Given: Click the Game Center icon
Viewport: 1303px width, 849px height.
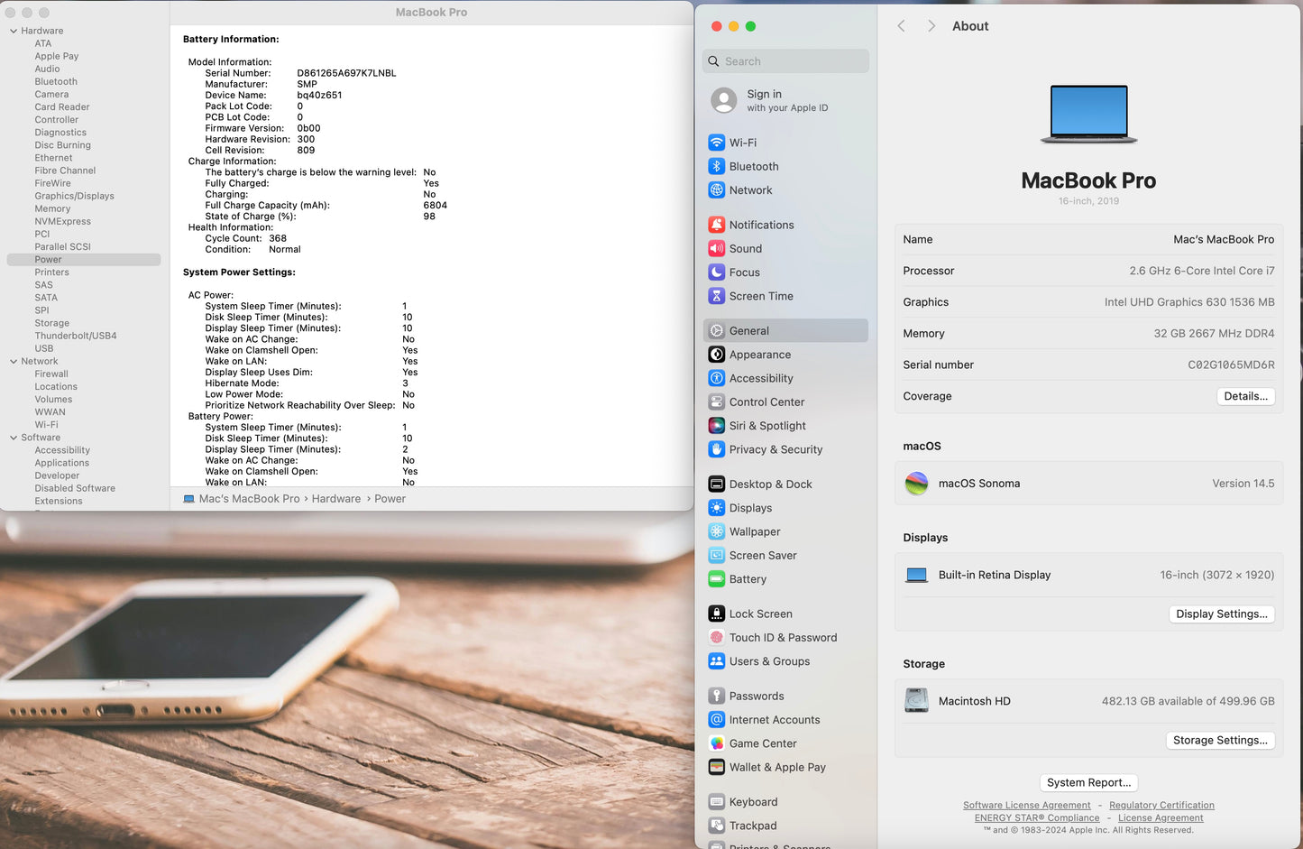Looking at the screenshot, I should pyautogui.click(x=716, y=743).
